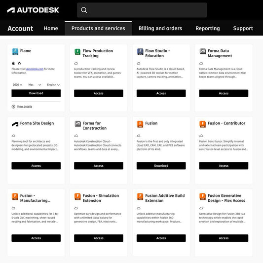Expand View details on the Flame card
Image resolution: width=263 pixels, height=263 pixels.
point(25,107)
